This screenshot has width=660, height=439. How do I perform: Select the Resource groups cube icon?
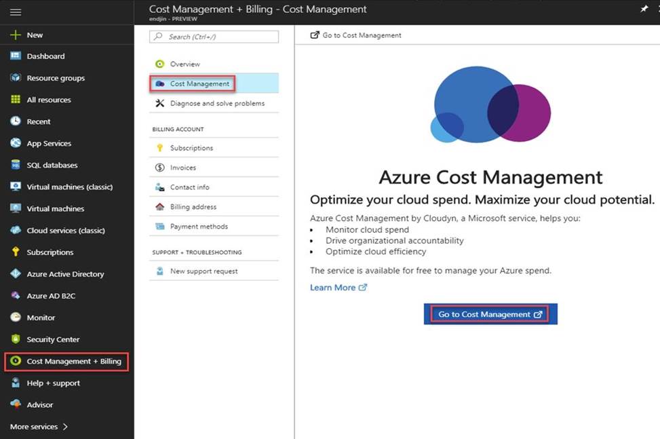(15, 78)
